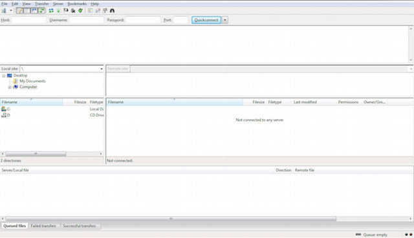This screenshot has height=238, width=414.
Task: Switch to the Queued files tab
Action: (14, 226)
